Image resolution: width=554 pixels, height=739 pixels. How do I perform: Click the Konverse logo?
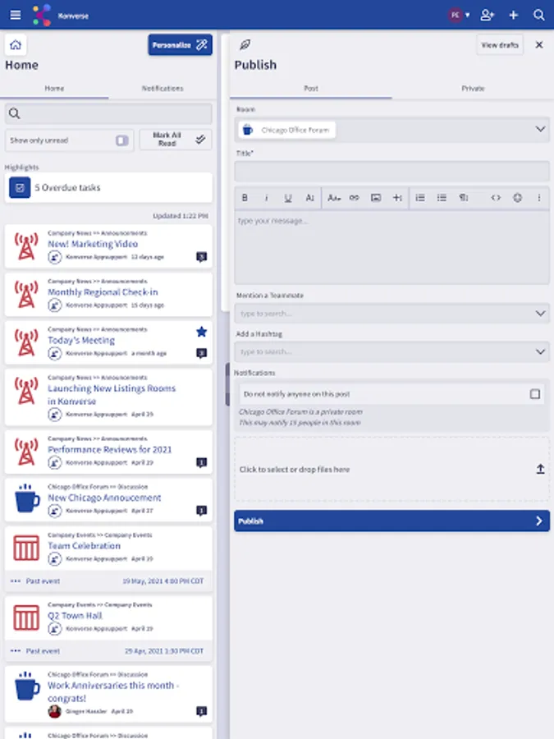pyautogui.click(x=42, y=15)
